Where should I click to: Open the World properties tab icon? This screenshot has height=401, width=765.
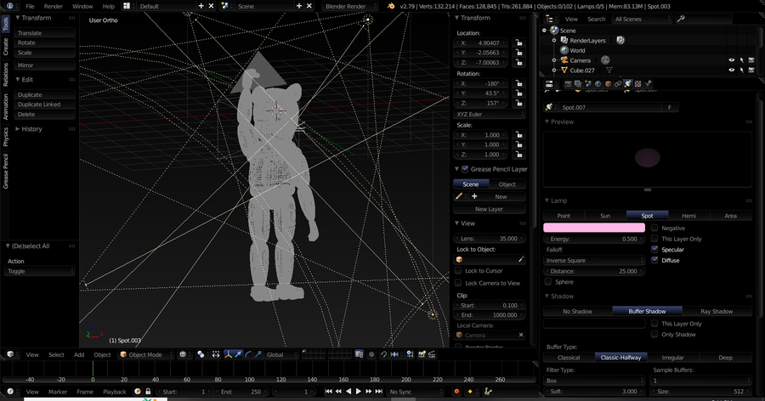pyautogui.click(x=598, y=84)
